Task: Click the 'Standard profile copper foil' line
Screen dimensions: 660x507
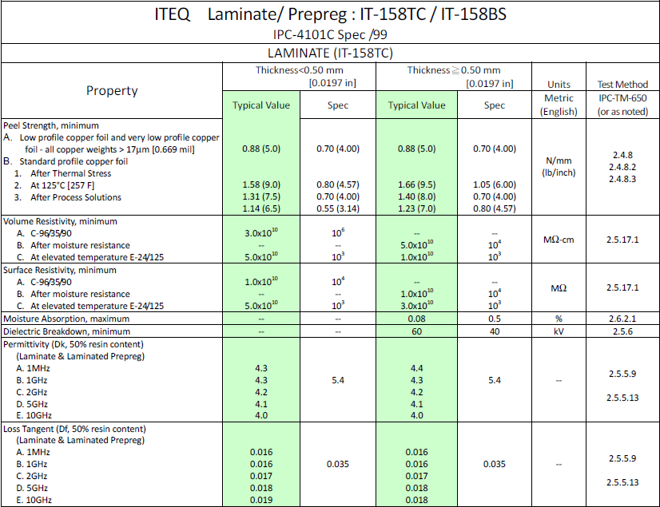Action: tap(74, 161)
